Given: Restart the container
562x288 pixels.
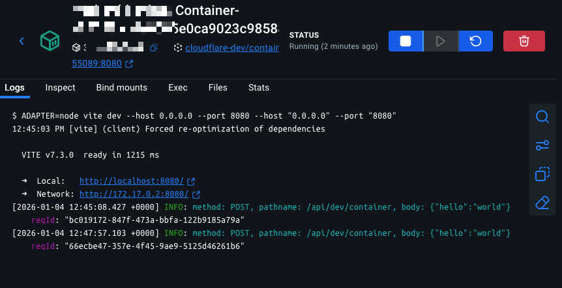Looking at the screenshot, I should (475, 41).
